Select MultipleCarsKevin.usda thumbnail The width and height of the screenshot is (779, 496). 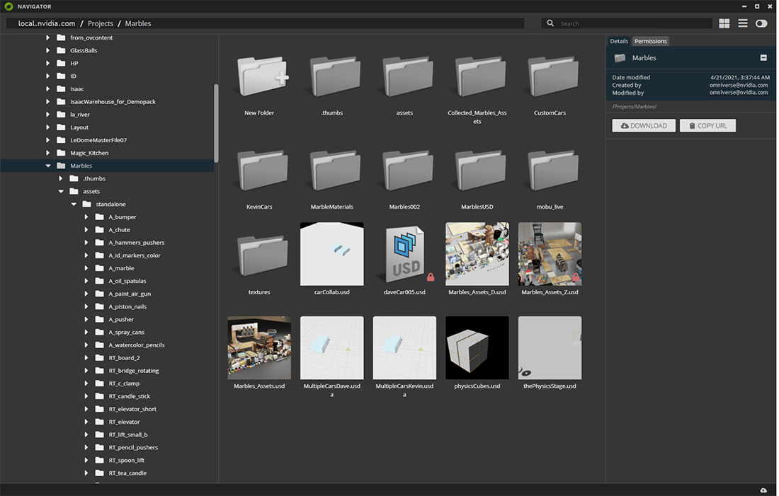coord(404,347)
